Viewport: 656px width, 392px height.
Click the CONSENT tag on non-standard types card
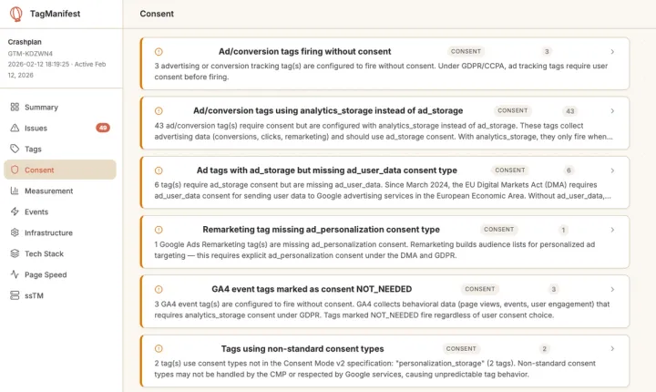461,348
